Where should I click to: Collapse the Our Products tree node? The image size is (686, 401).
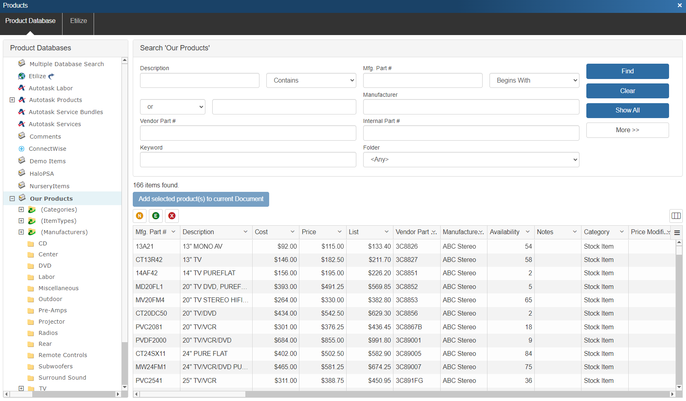[x=12, y=199]
